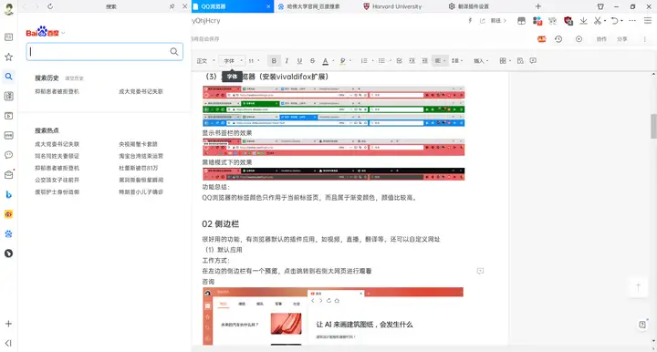Screen dimensions: 657x352
Task: Click the 协作 collaborate button
Action: pos(601,39)
